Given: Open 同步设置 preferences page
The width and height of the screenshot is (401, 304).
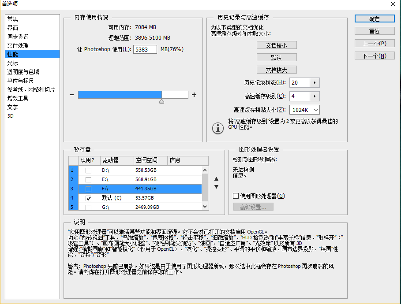Looking at the screenshot, I should click(x=32, y=37).
